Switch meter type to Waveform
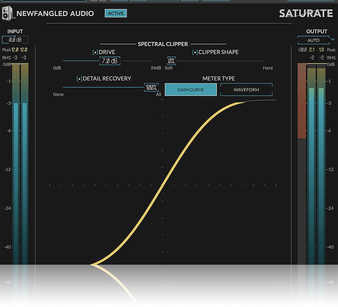338x307 pixels. tap(246, 90)
